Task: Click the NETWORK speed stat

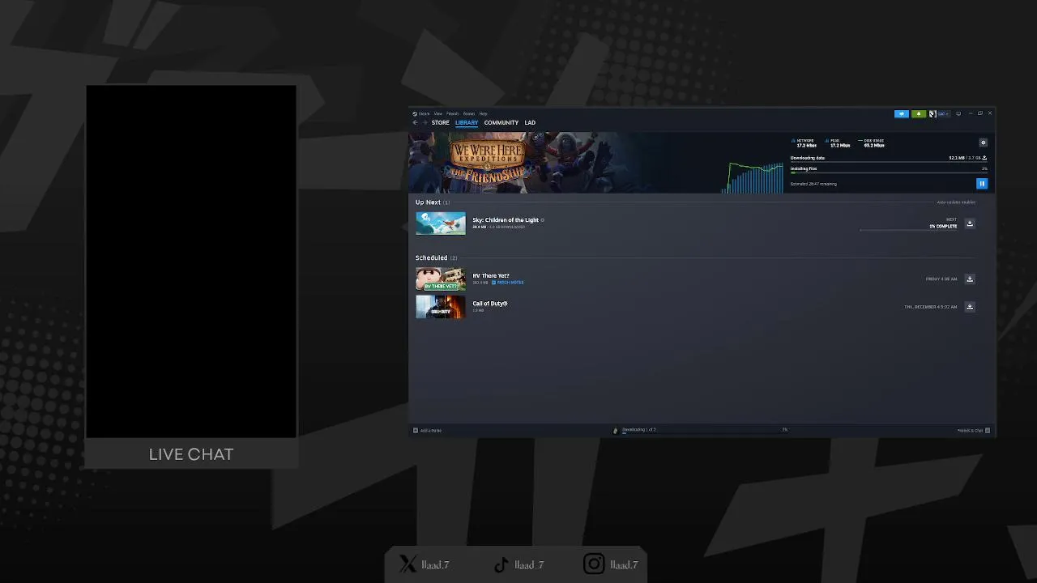Action: (x=804, y=143)
